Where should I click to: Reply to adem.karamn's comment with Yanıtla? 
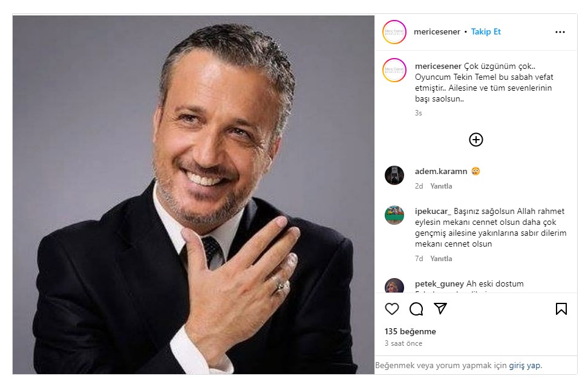coord(441,186)
